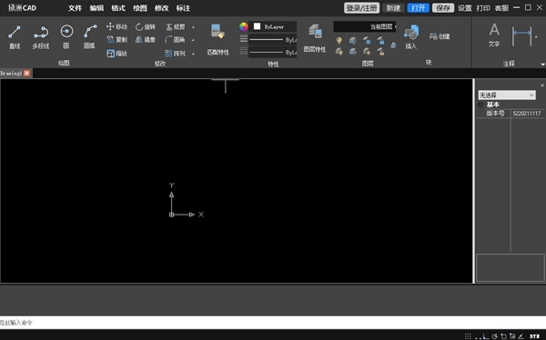The width and height of the screenshot is (546, 340).
Task: Expand the Trim (修剪) tool arrow
Action: click(193, 27)
